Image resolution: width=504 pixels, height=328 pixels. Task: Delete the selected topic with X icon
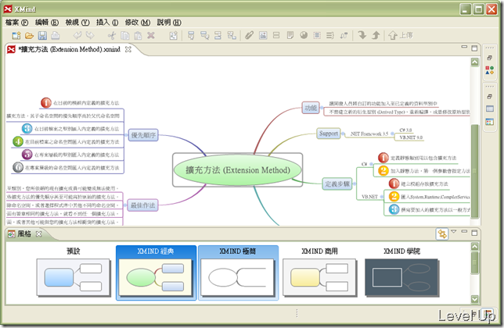click(x=151, y=35)
